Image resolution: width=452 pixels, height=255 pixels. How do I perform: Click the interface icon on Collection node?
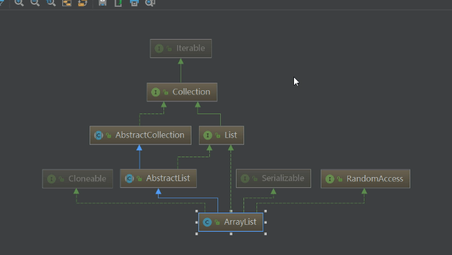click(156, 92)
